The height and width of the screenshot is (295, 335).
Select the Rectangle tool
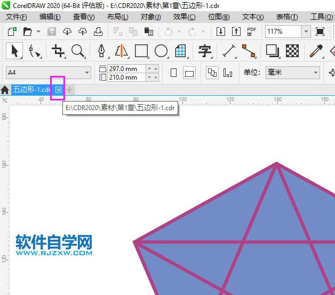click(141, 51)
